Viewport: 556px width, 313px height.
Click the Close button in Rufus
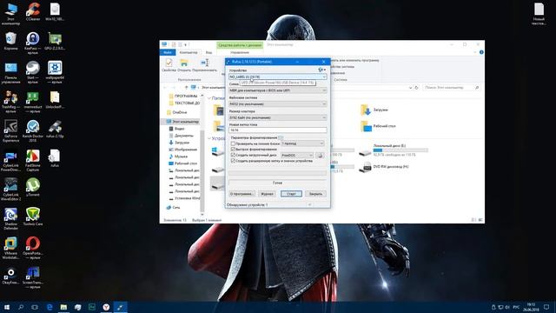(x=315, y=194)
